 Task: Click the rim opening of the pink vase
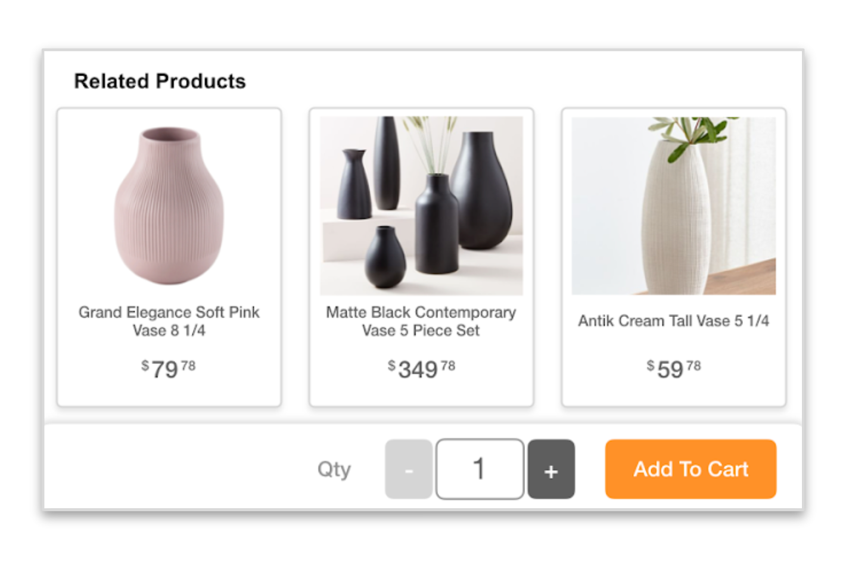(x=170, y=134)
